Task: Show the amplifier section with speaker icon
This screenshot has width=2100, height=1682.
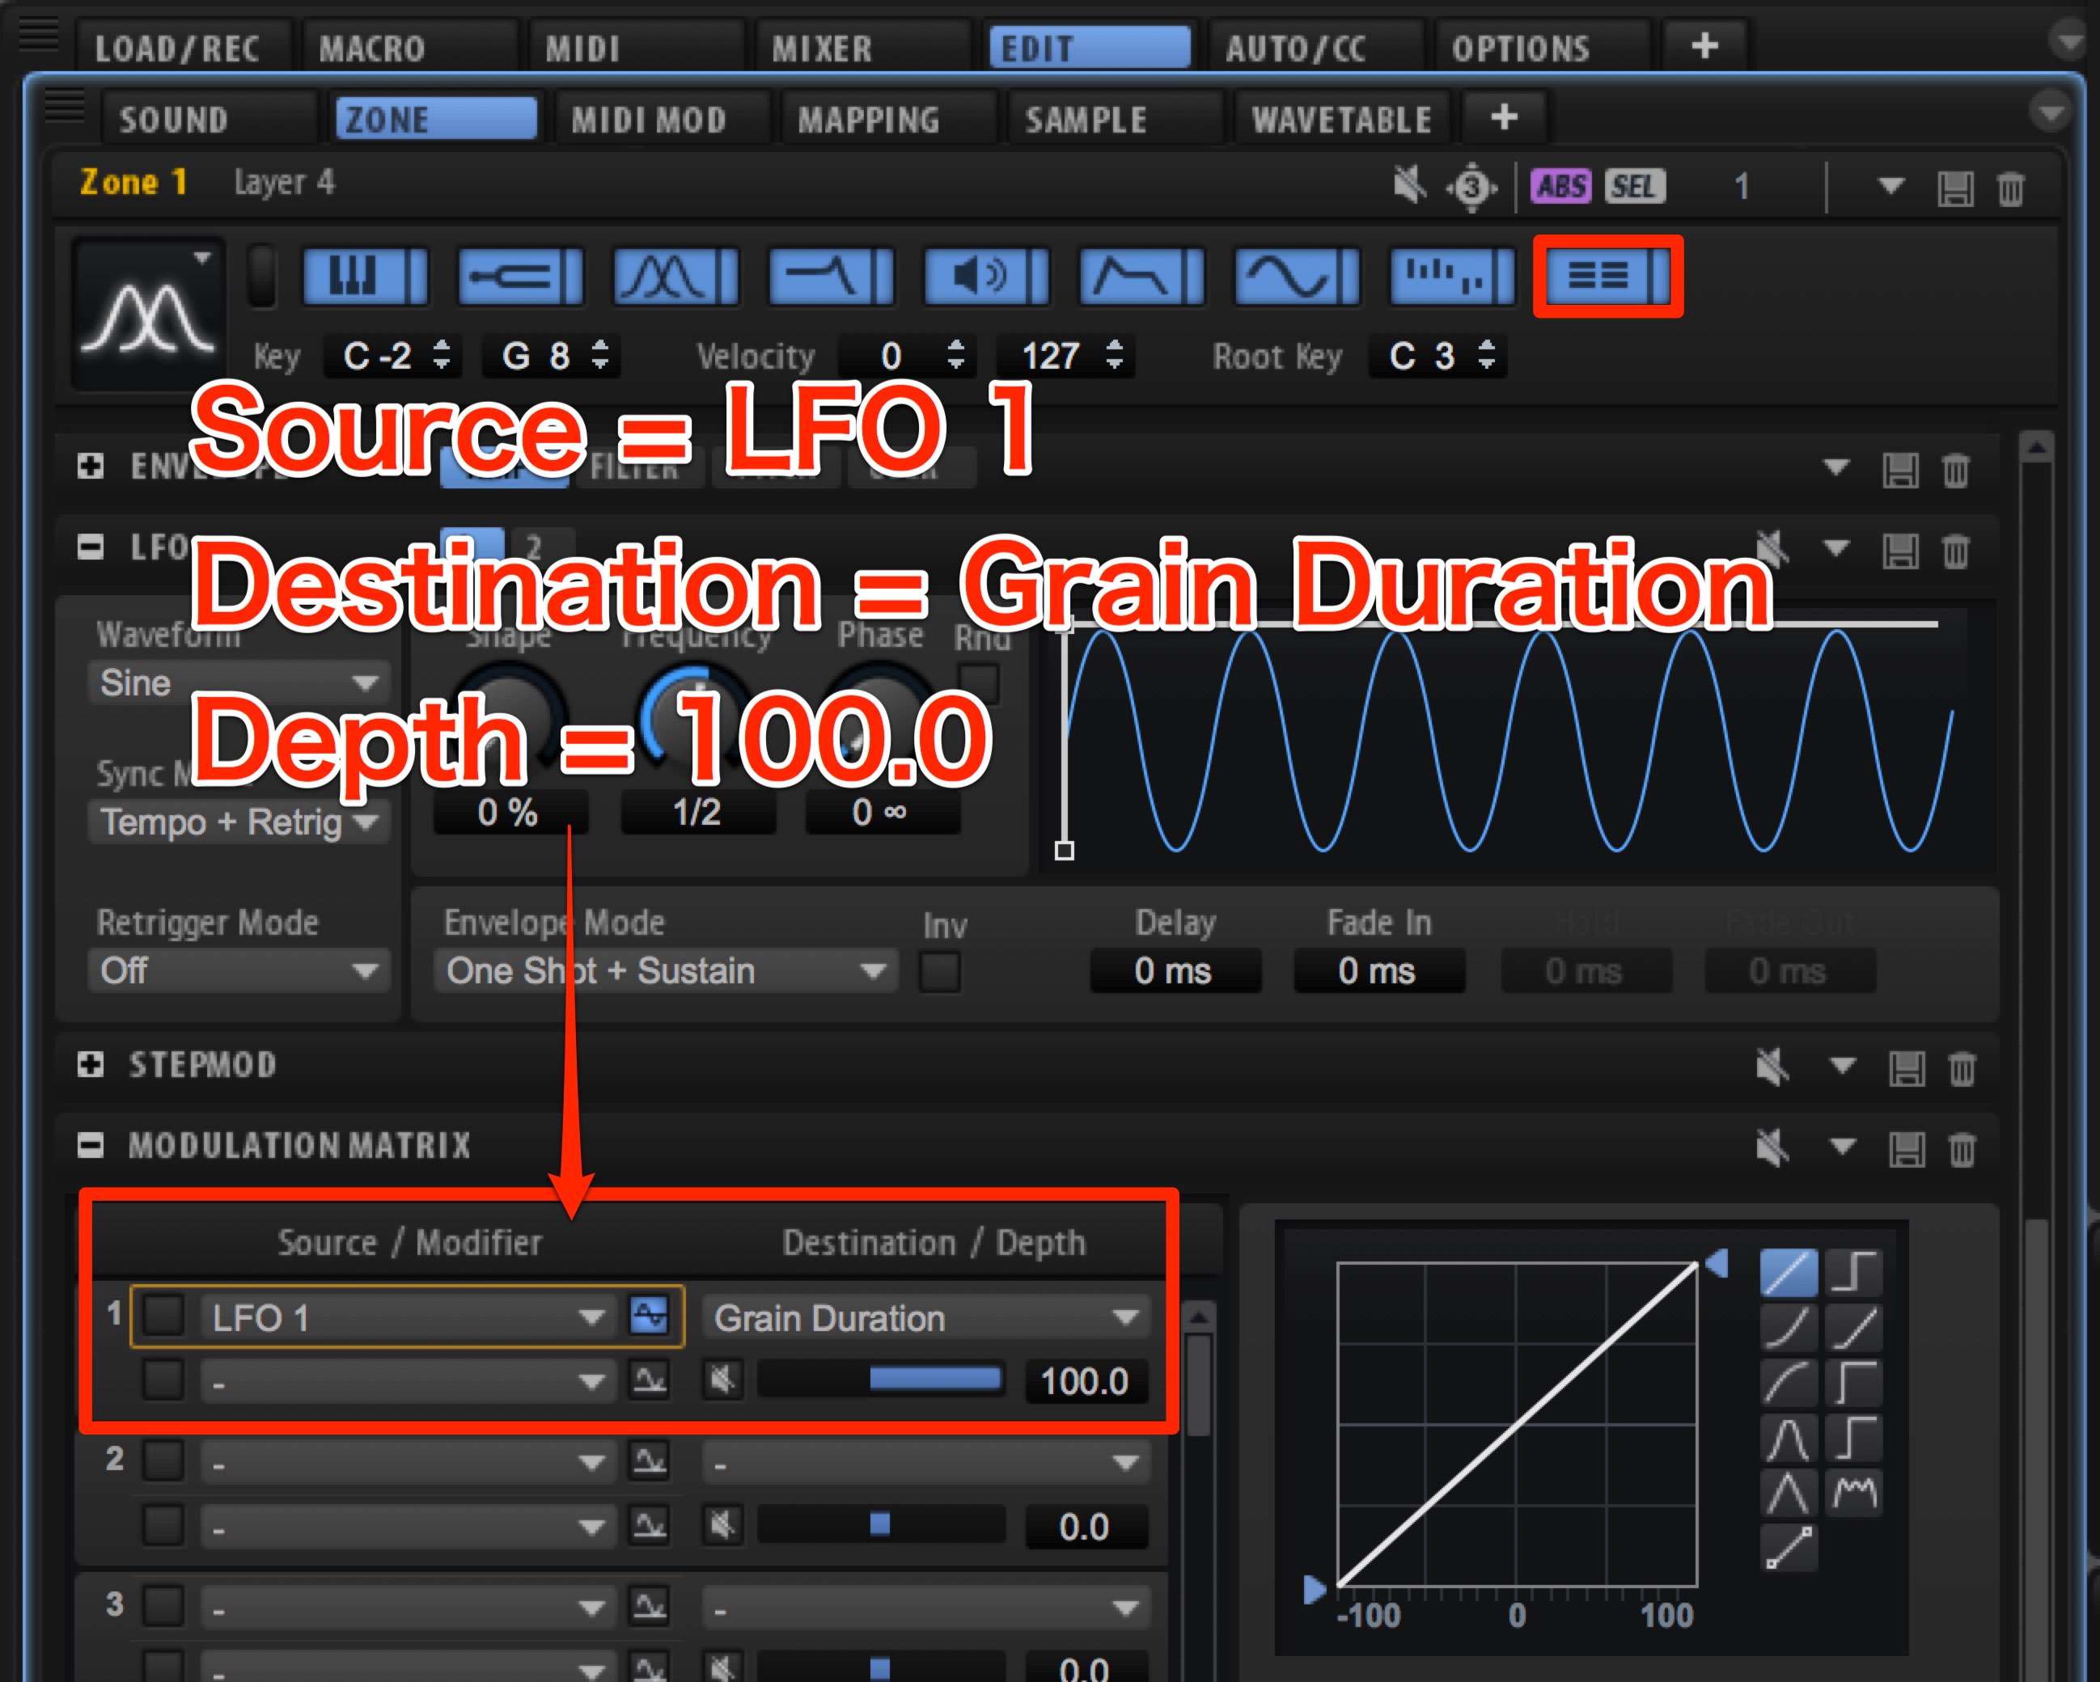Action: (984, 277)
